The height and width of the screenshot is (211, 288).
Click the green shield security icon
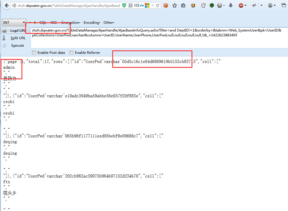click(124, 5)
